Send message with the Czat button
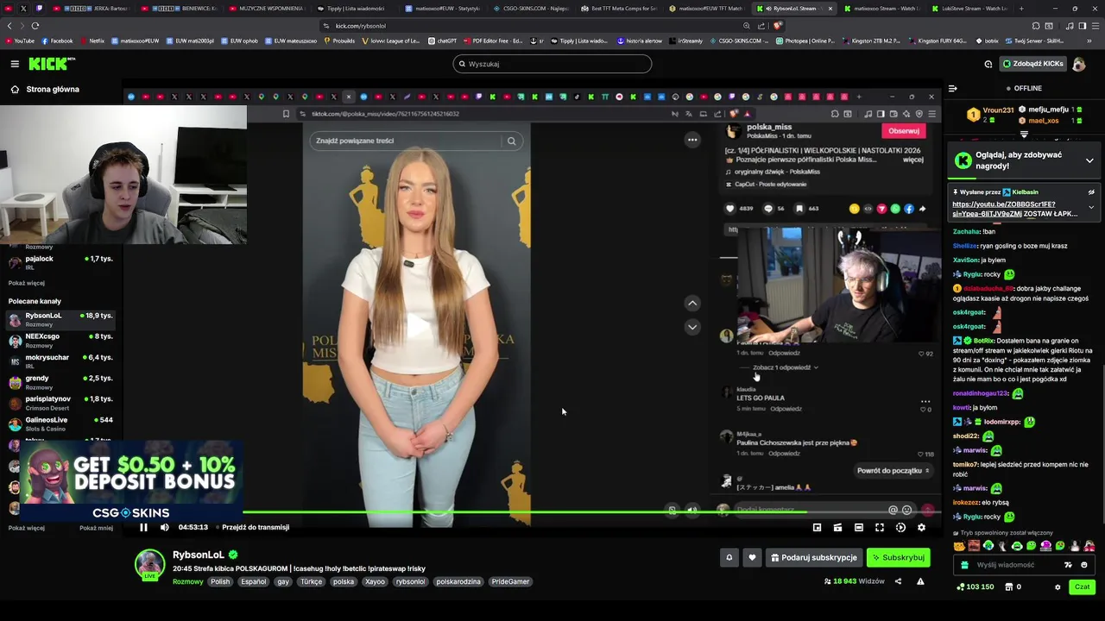Image resolution: width=1105 pixels, height=621 pixels. (1082, 586)
